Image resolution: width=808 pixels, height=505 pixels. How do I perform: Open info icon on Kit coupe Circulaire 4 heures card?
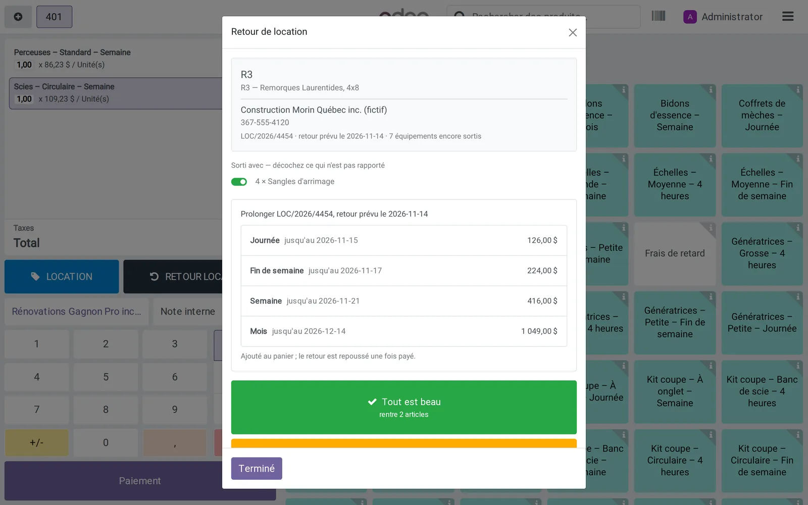(x=711, y=435)
